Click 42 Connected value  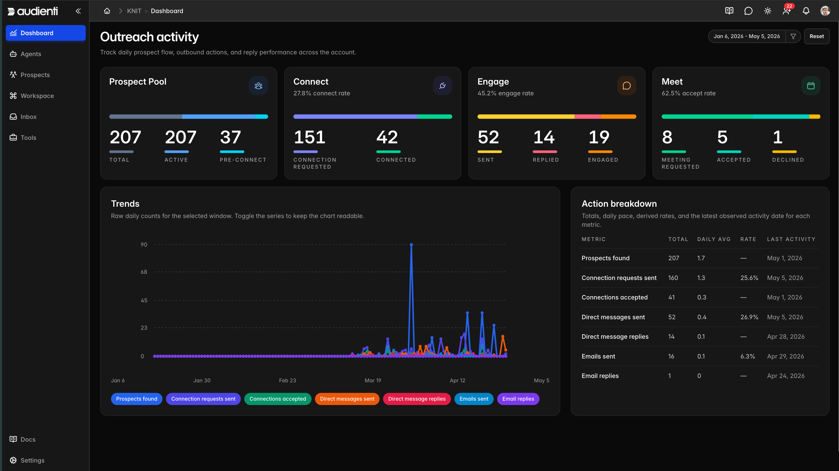(x=387, y=137)
